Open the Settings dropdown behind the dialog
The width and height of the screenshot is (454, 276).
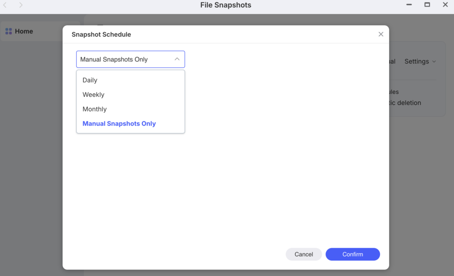pyautogui.click(x=417, y=61)
